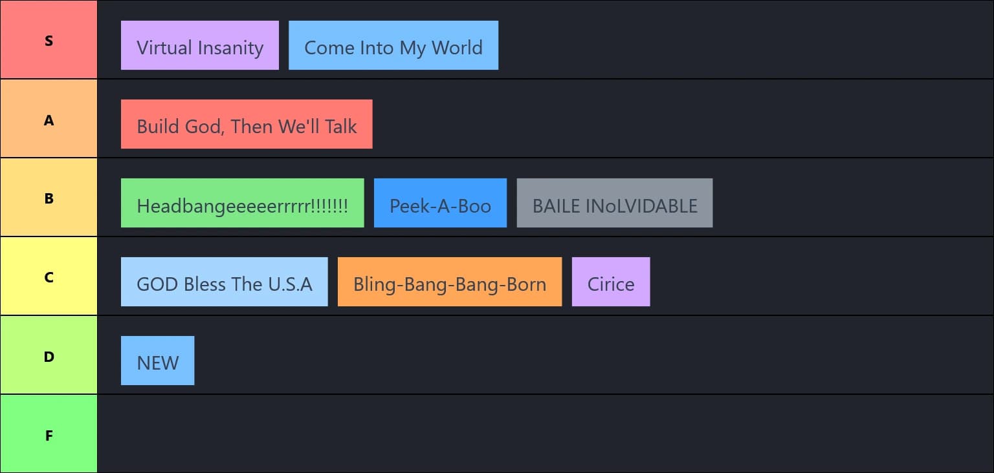Click the F tier label

pyautogui.click(x=49, y=434)
